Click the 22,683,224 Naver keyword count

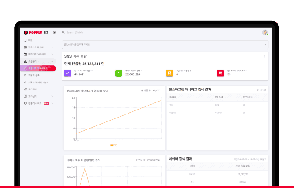133,74
